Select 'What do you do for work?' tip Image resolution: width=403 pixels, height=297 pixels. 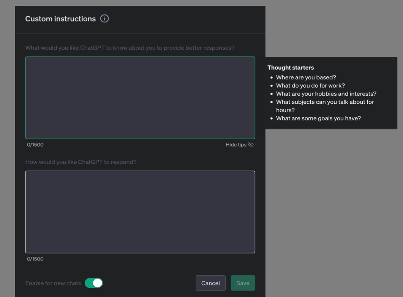(x=310, y=85)
